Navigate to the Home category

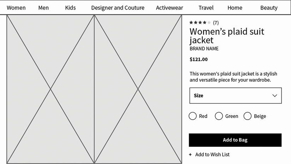(x=235, y=8)
